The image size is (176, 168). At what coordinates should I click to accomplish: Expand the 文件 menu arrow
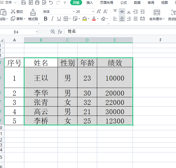(15, 2)
